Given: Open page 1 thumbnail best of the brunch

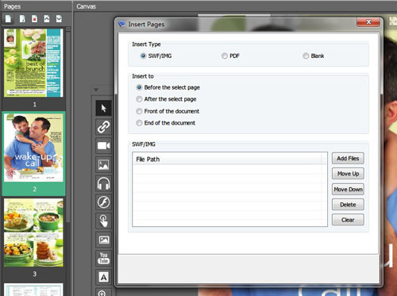Looking at the screenshot, I should pos(33,63).
